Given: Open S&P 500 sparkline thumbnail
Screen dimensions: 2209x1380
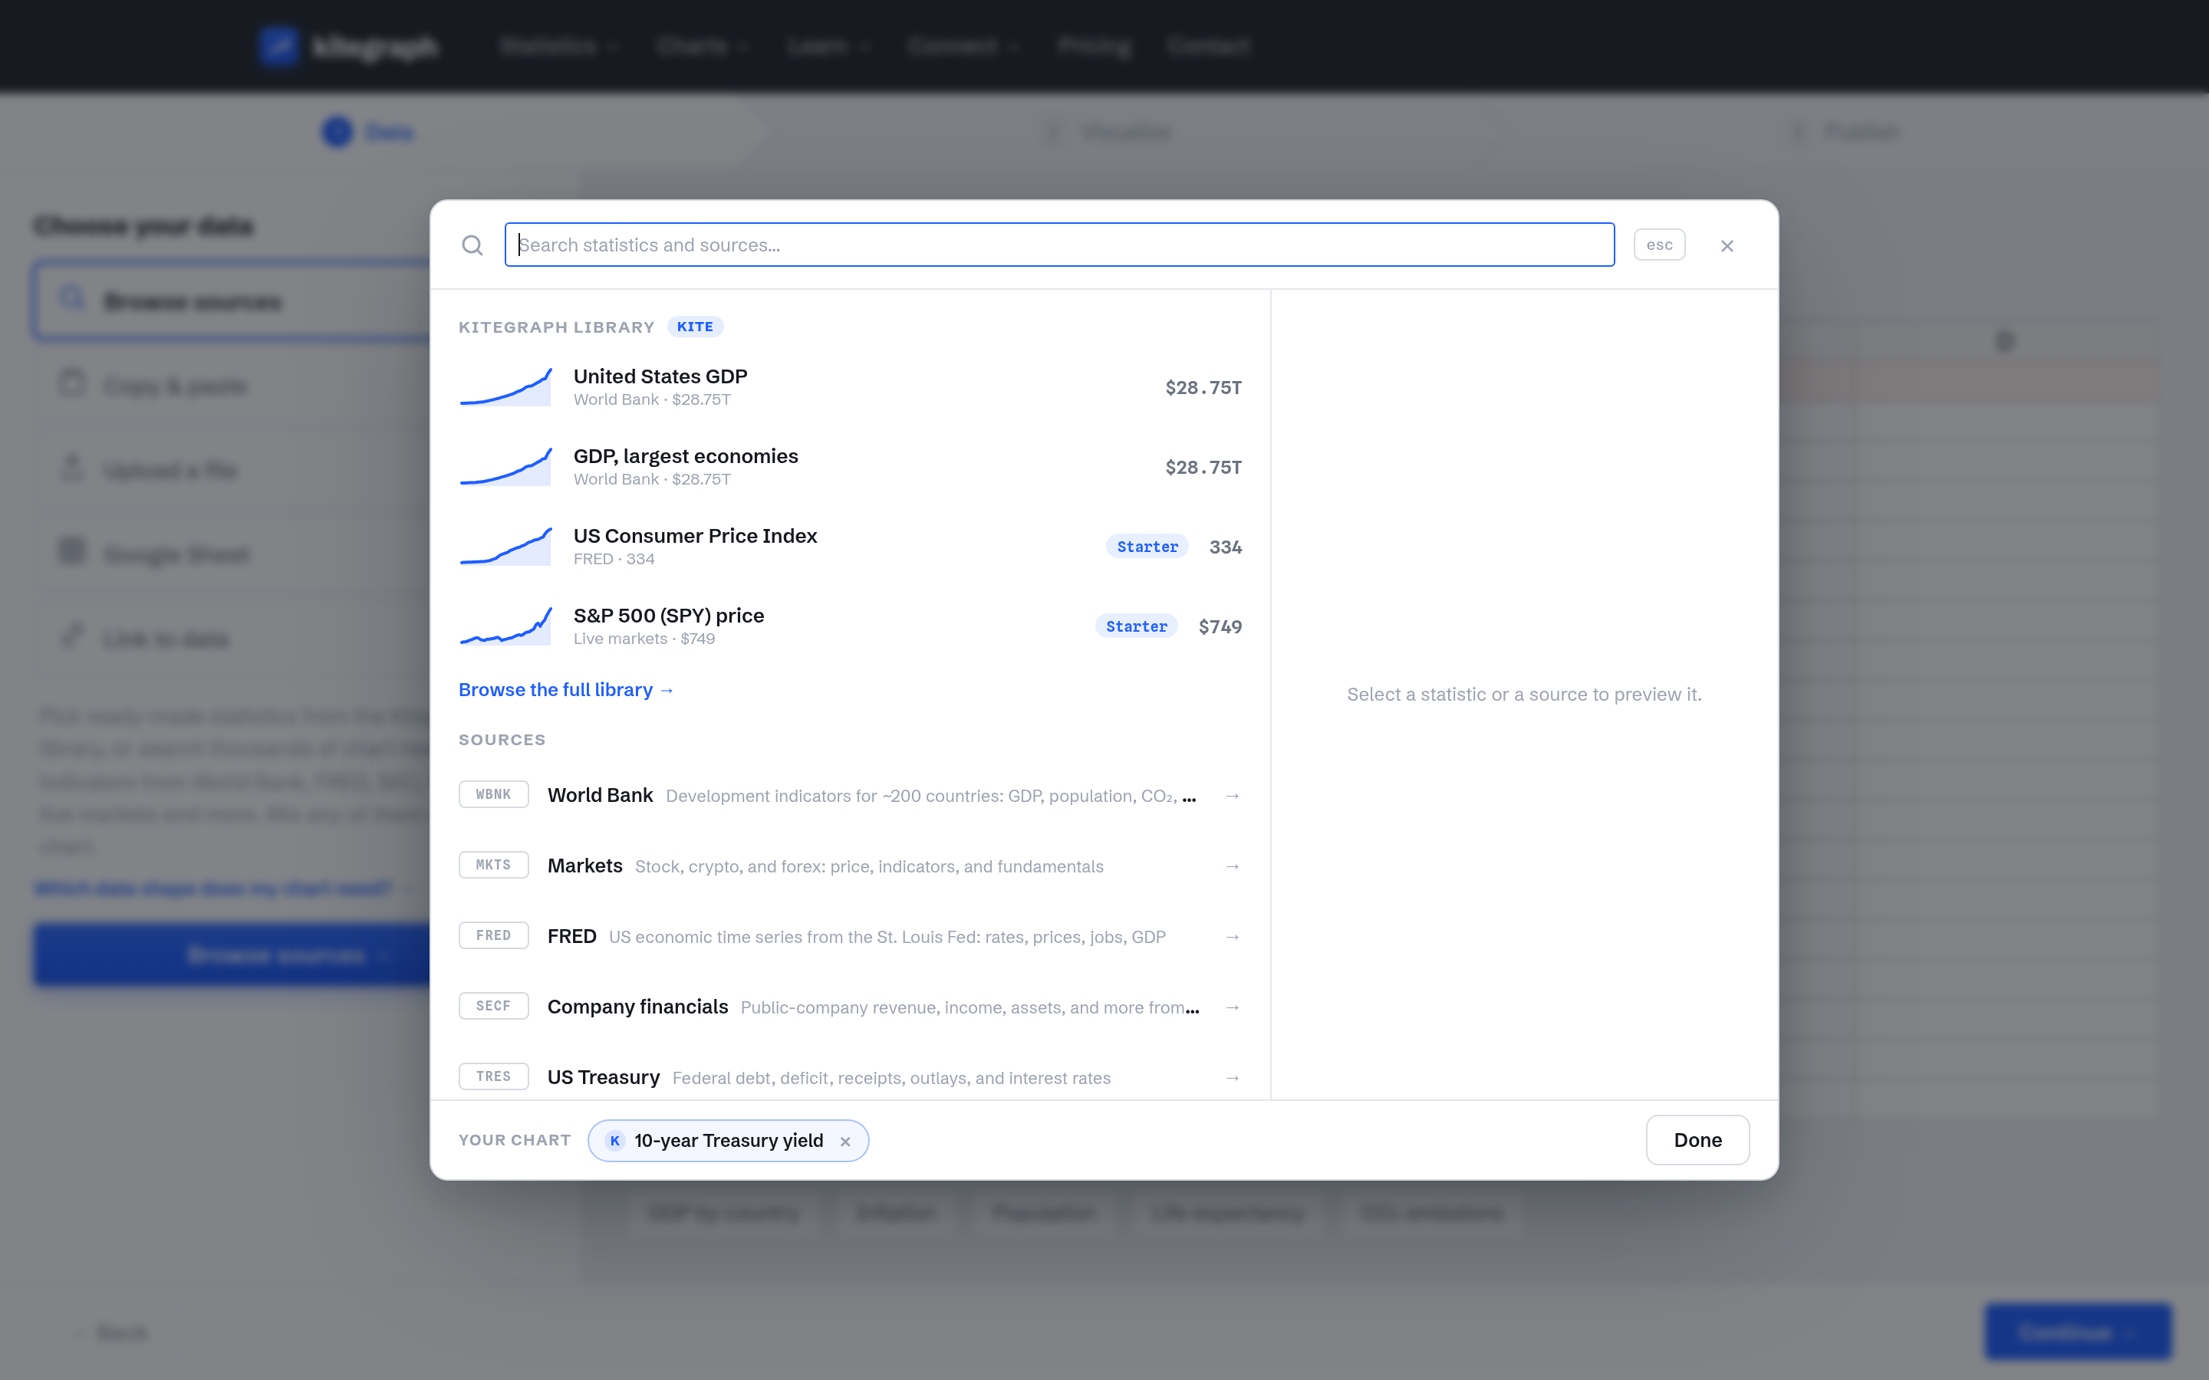Looking at the screenshot, I should coord(505,626).
